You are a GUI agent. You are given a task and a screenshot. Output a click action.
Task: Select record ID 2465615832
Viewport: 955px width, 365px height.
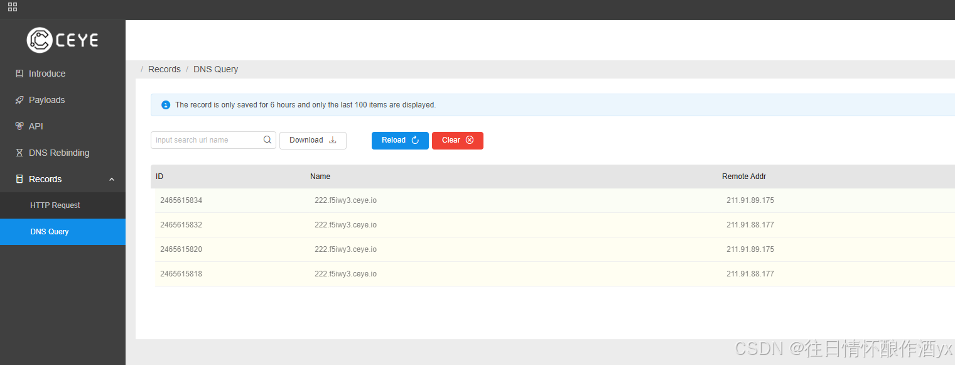[x=181, y=225]
